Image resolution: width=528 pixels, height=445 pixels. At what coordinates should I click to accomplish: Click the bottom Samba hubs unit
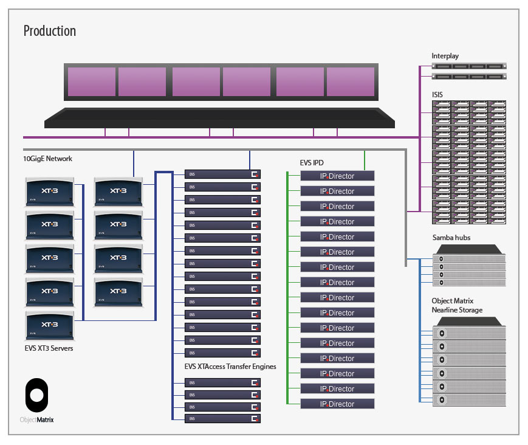tap(469, 282)
